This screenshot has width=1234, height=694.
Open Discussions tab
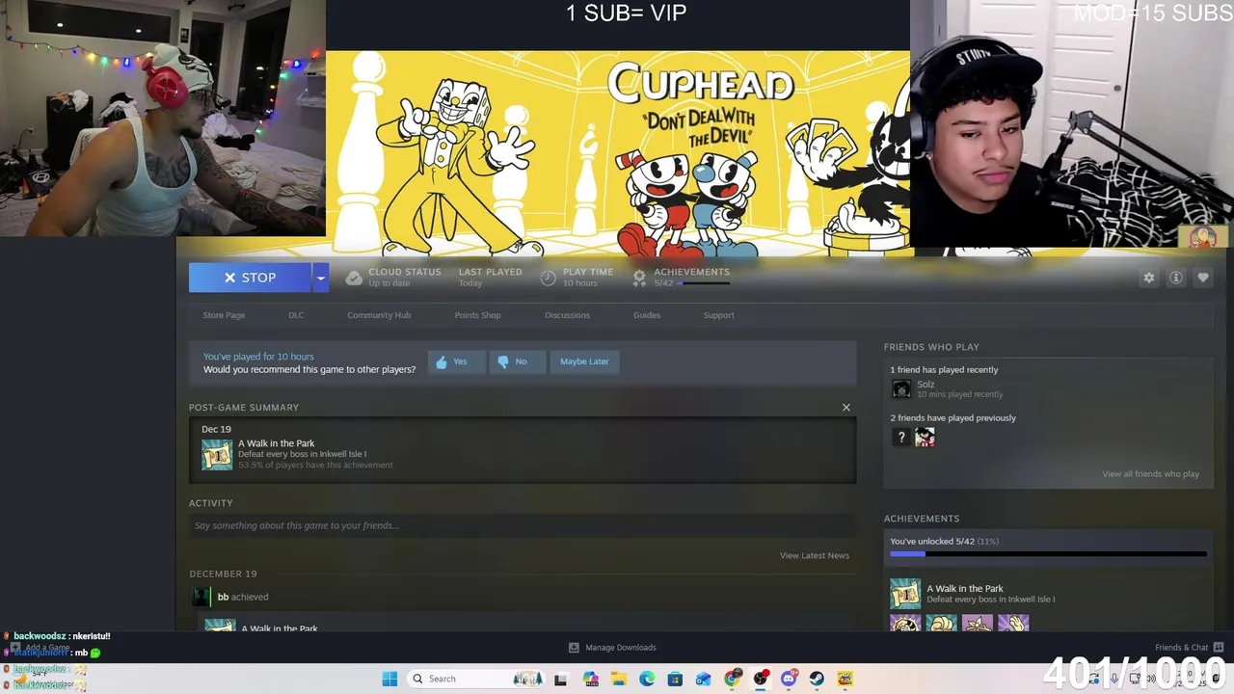point(567,315)
